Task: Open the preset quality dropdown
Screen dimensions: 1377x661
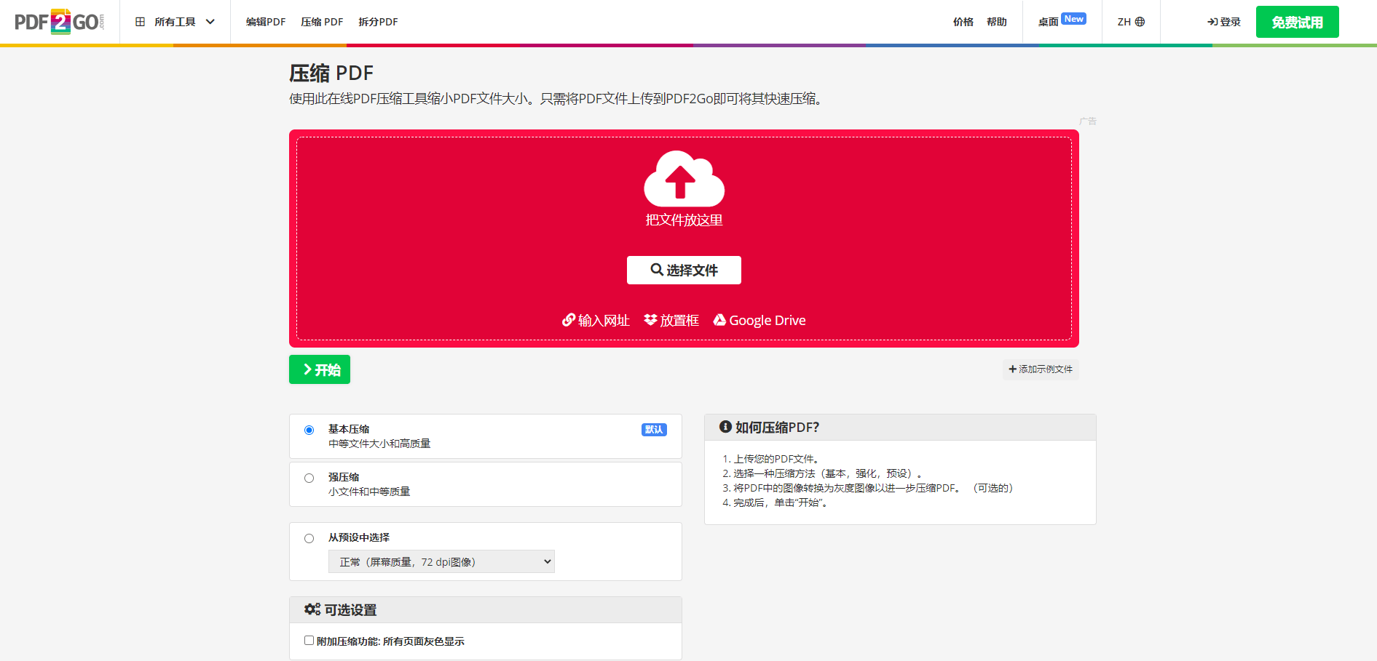Action: pyautogui.click(x=441, y=561)
